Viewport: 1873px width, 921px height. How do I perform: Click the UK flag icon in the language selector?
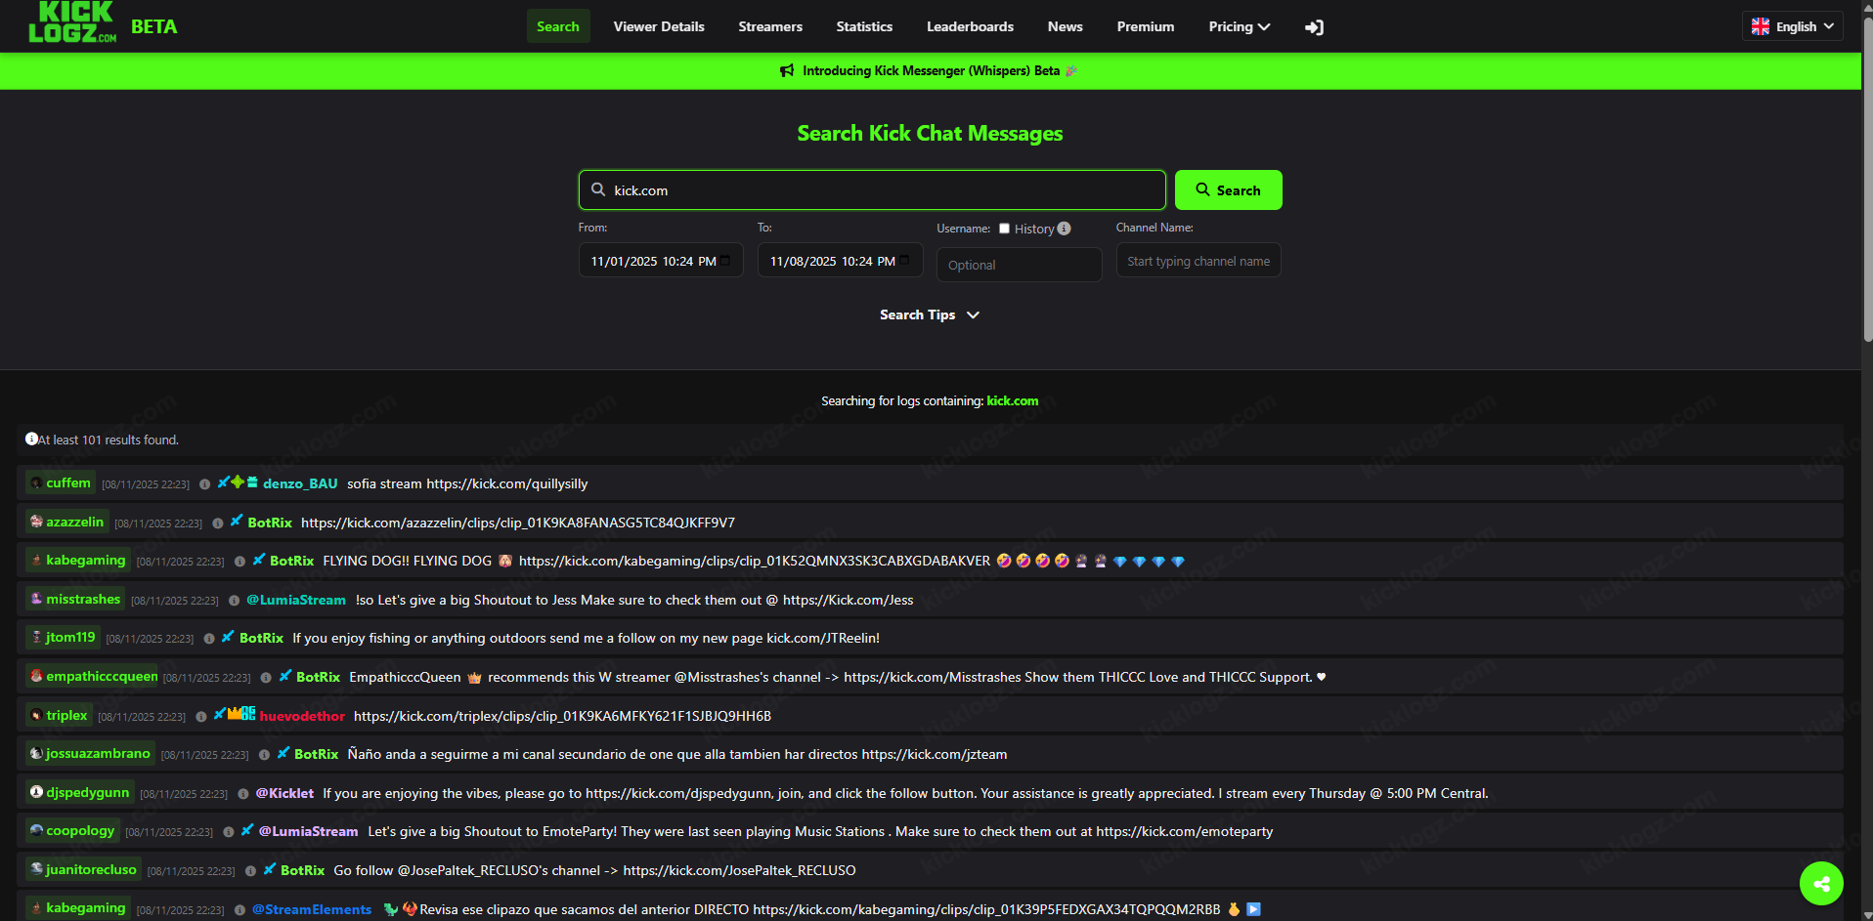point(1759,26)
